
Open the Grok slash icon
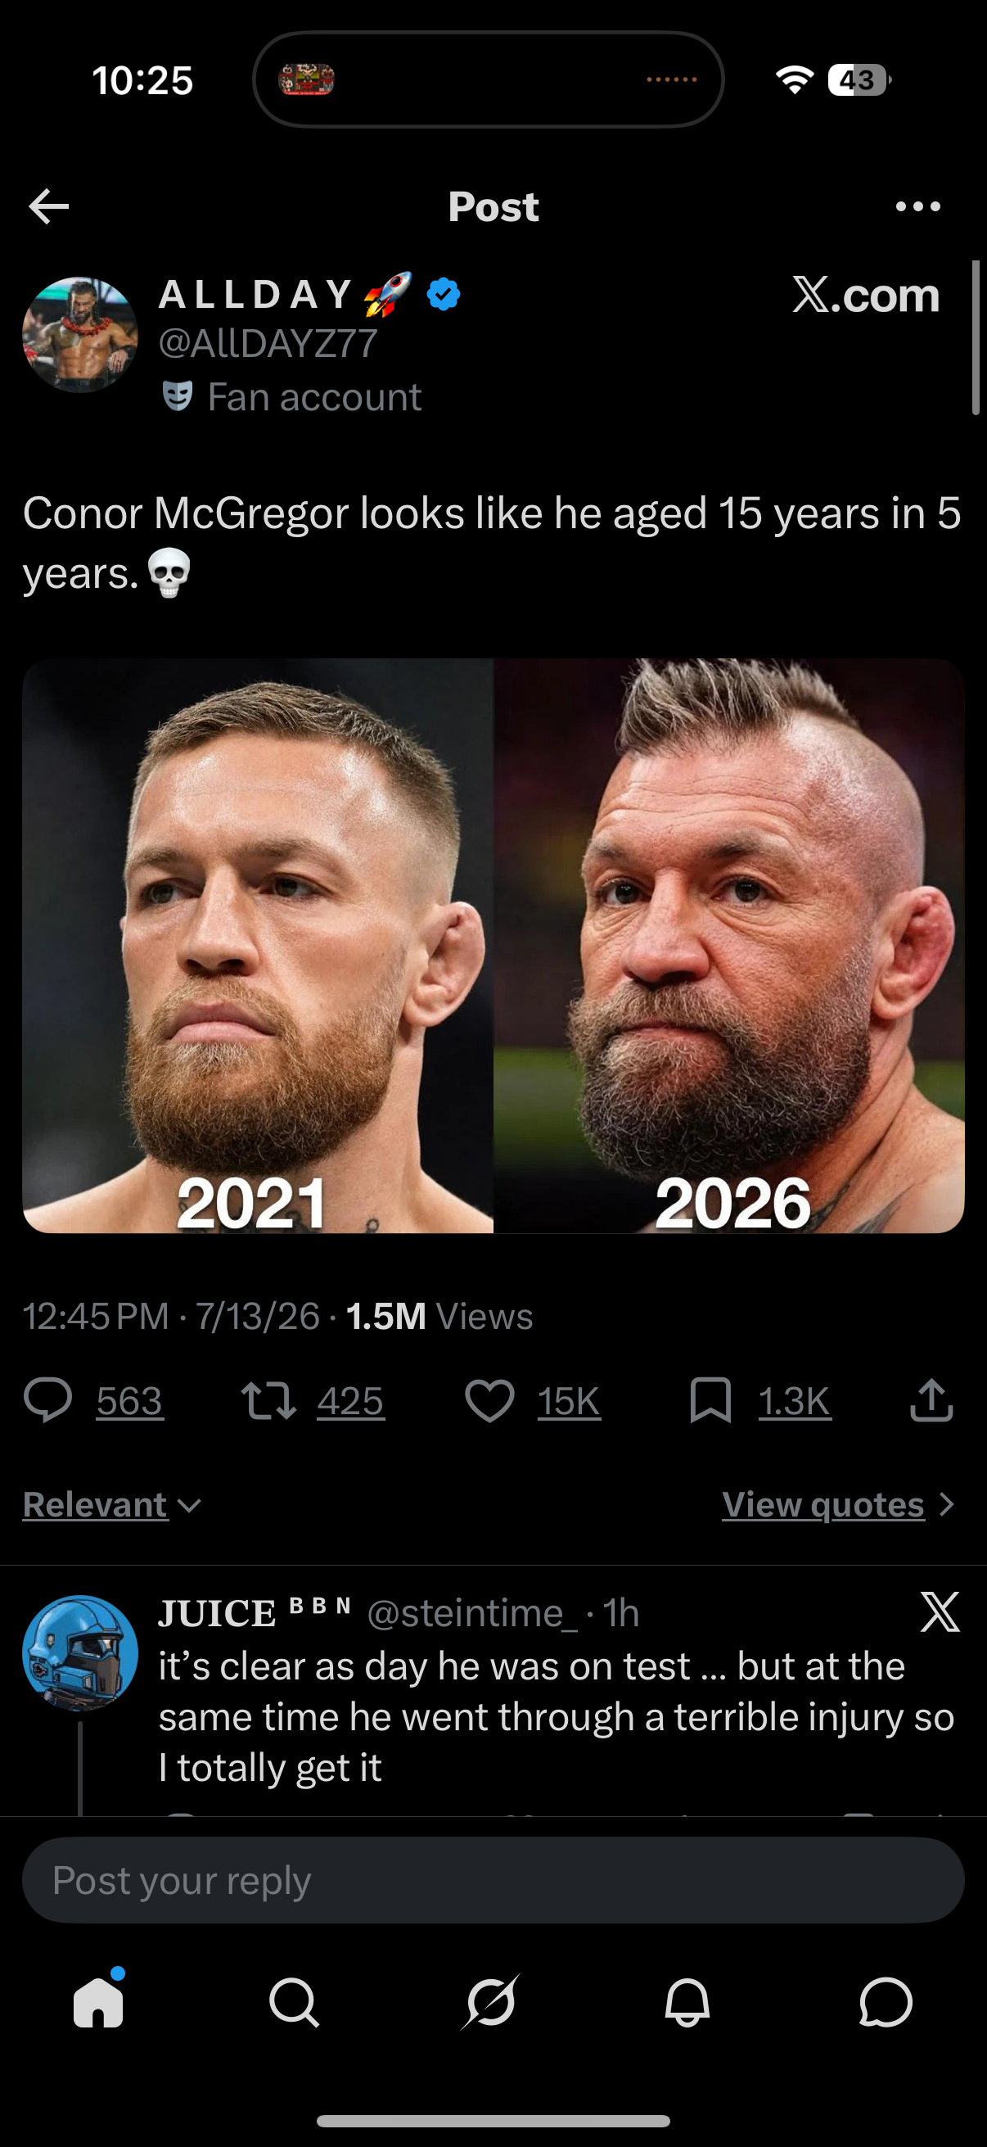pyautogui.click(x=490, y=2002)
